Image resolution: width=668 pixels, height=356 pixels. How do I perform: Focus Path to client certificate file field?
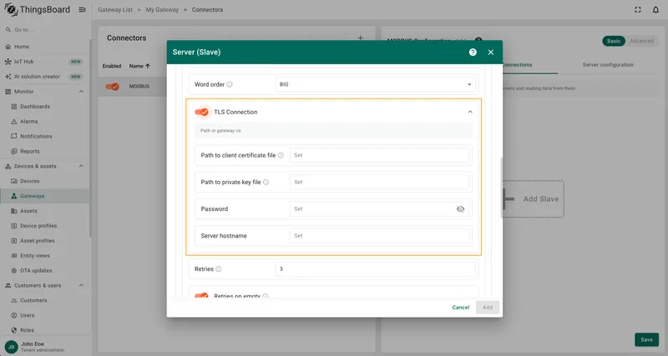click(380, 155)
